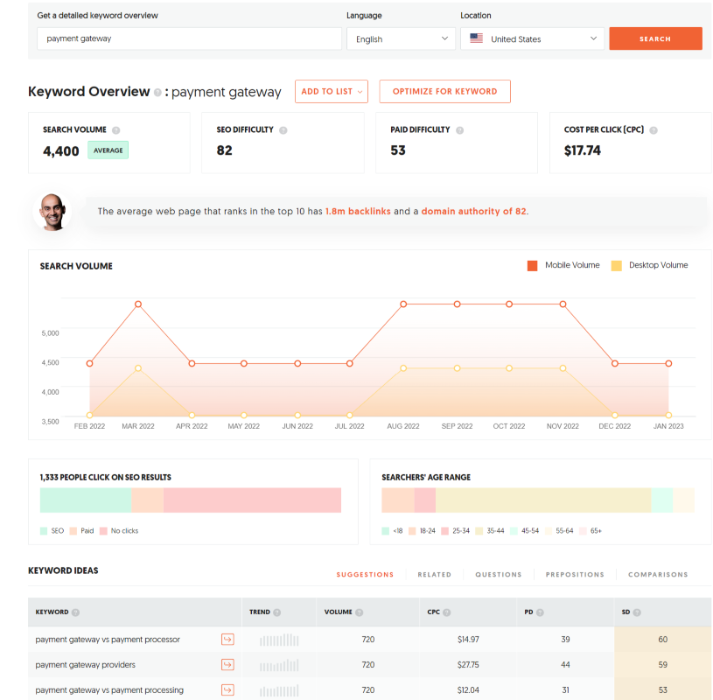Screen dimensions: 713x700
Task: Click Paid Difficulty help icon
Action: pos(459,130)
